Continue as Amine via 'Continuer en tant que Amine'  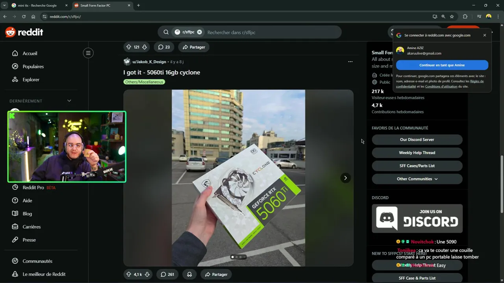[442, 65]
